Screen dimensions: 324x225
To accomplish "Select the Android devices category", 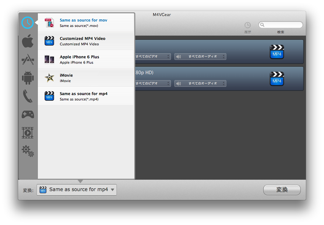I will [28, 78].
